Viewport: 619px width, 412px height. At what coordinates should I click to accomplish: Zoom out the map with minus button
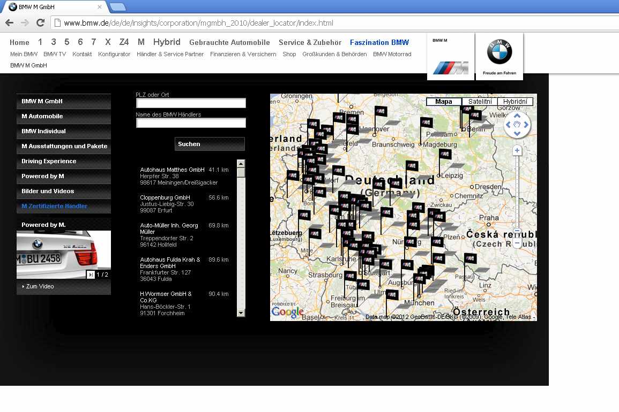pos(517,243)
